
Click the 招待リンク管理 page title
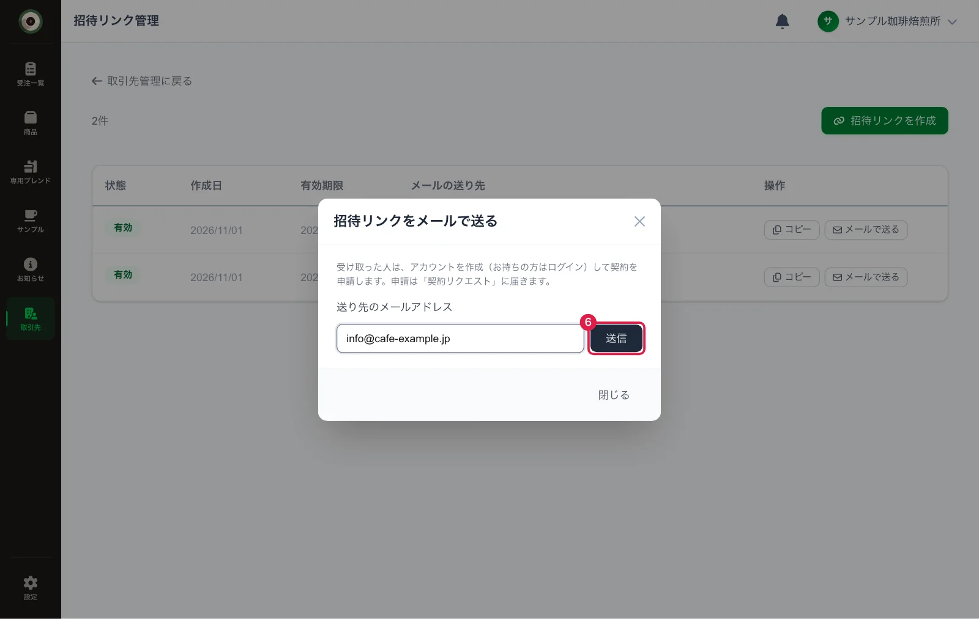(x=116, y=21)
